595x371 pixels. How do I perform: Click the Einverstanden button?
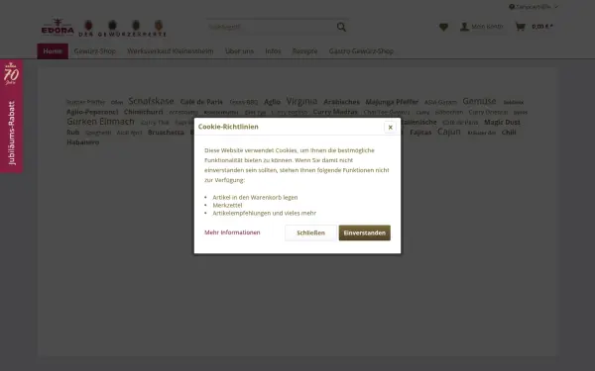click(364, 232)
